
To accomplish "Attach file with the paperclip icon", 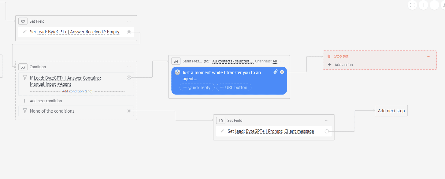I will click(275, 72).
